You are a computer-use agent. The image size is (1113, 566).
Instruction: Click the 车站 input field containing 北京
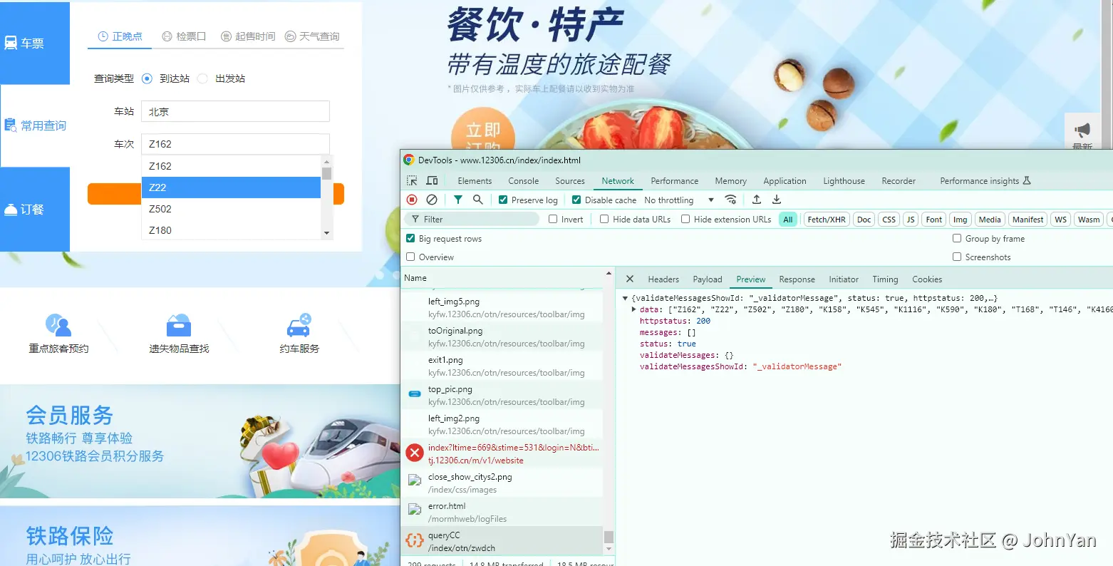[235, 111]
